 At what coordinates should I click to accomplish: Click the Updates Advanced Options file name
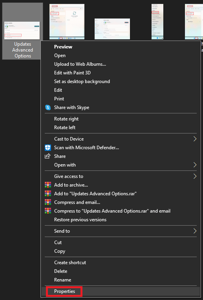[x=23, y=50]
